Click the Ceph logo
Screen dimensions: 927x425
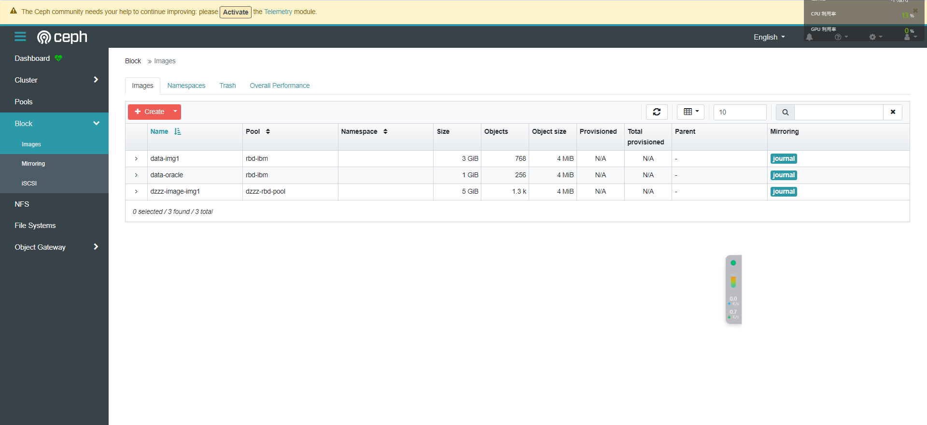62,37
